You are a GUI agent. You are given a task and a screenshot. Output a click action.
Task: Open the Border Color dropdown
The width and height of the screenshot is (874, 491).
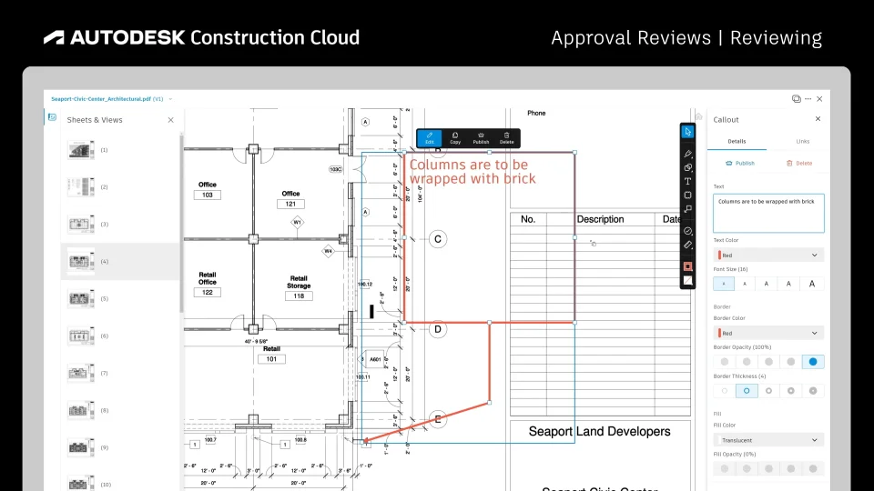pyautogui.click(x=768, y=333)
